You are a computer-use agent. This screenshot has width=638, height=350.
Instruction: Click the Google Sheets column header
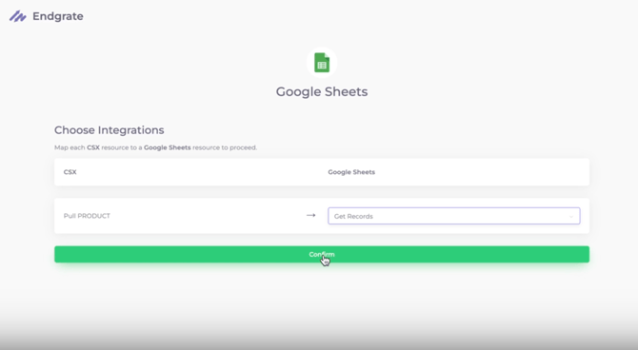tap(351, 172)
